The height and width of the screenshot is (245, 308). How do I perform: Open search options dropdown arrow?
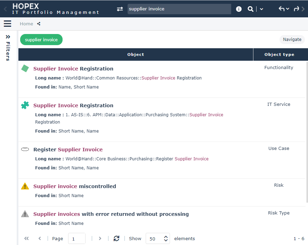click(x=262, y=9)
